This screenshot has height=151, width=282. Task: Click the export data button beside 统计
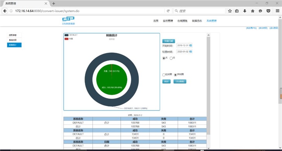pos(180,81)
